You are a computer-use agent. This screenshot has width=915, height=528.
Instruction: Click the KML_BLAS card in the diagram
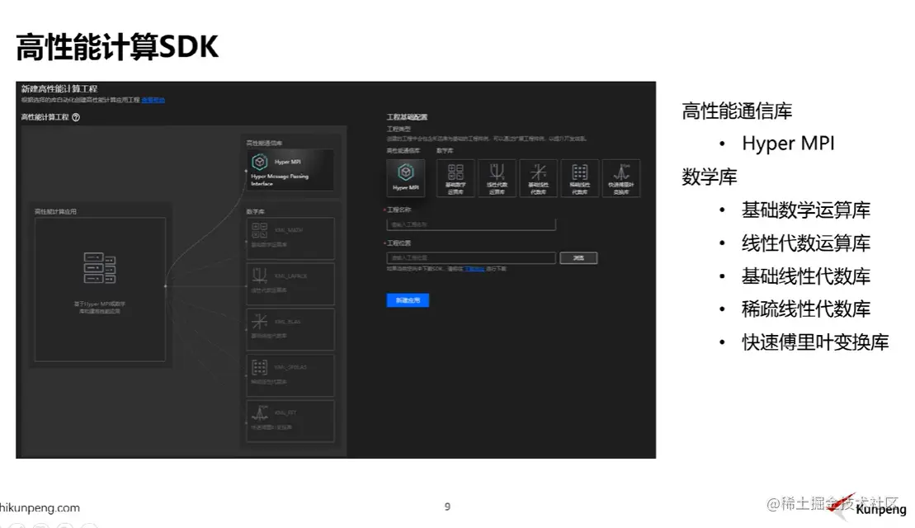click(x=290, y=329)
